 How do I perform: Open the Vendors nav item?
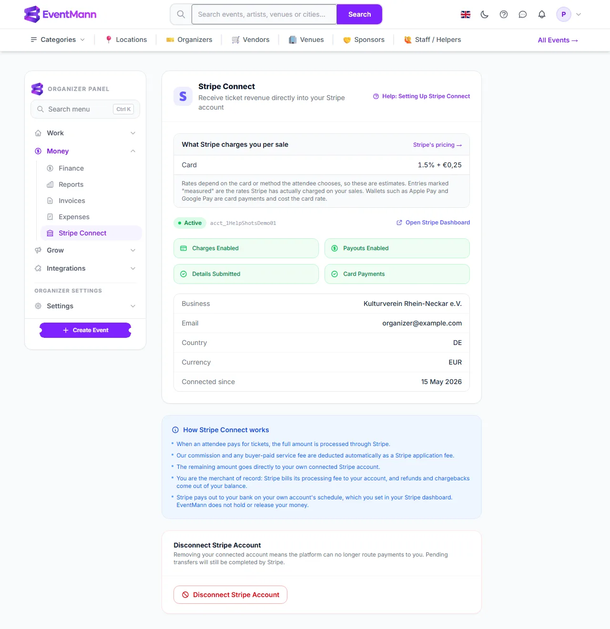pyautogui.click(x=251, y=40)
